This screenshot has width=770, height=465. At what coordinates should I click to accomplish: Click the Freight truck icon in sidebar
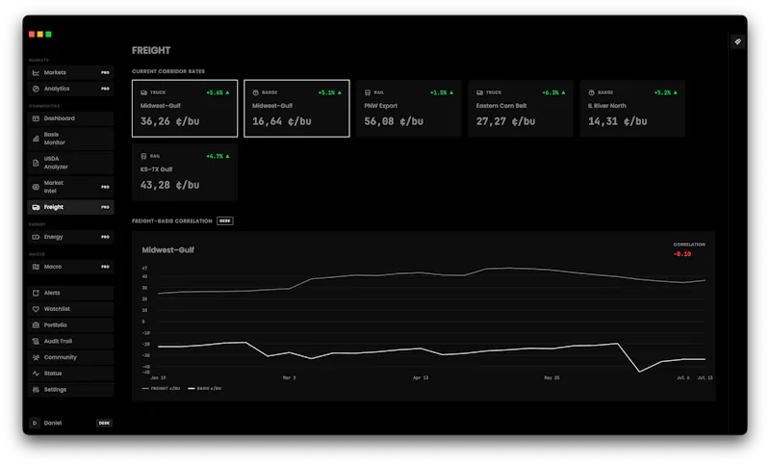[x=36, y=207]
